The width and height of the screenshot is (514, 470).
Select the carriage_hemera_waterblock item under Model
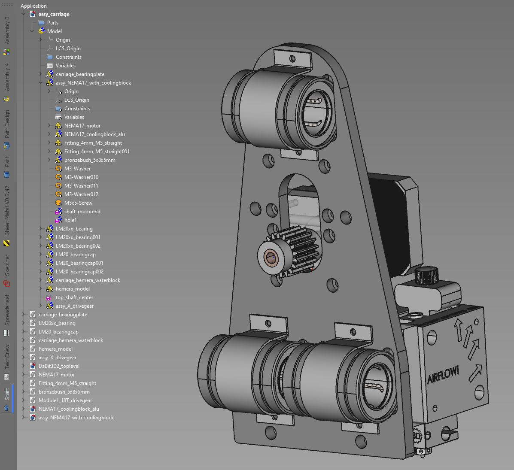point(88,280)
